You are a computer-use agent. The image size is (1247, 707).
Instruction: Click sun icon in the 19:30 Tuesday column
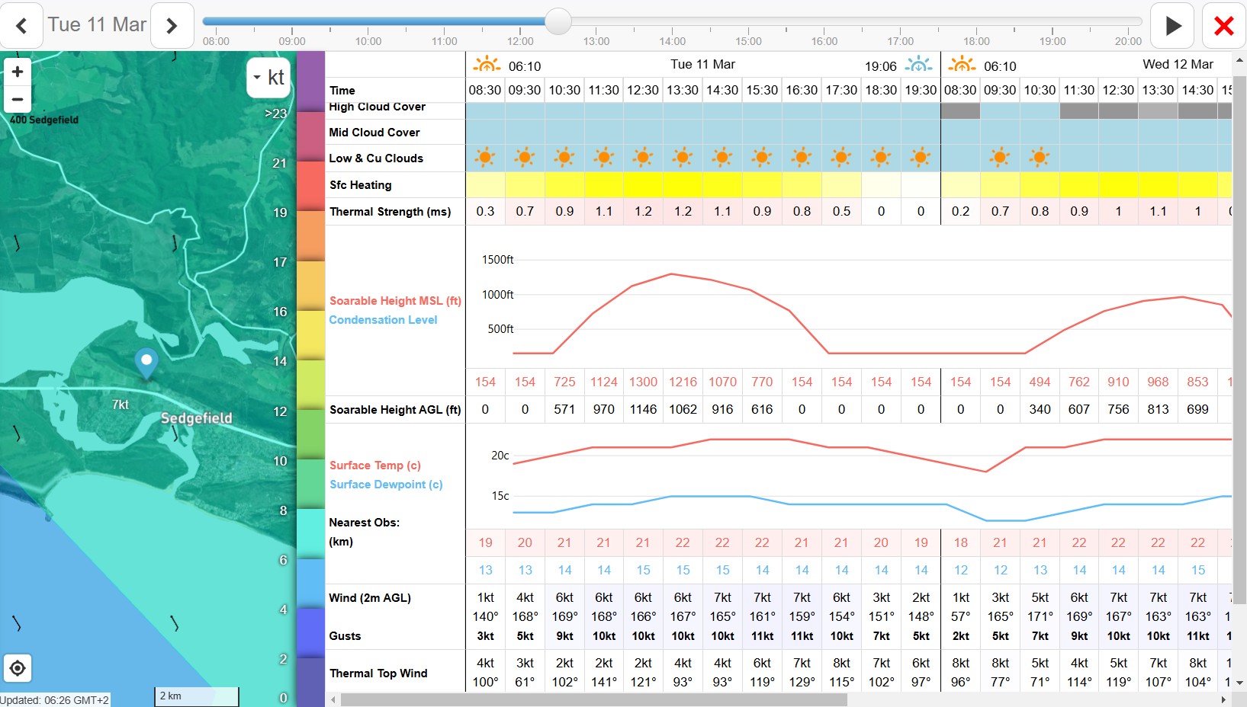(x=921, y=158)
